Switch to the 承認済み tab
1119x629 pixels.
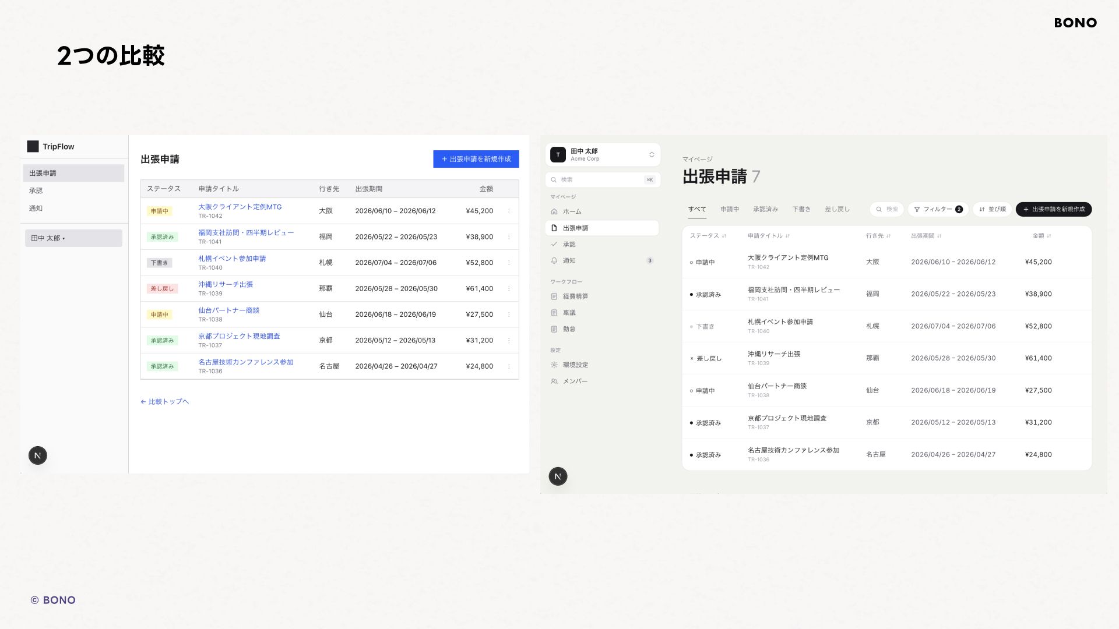(765, 209)
